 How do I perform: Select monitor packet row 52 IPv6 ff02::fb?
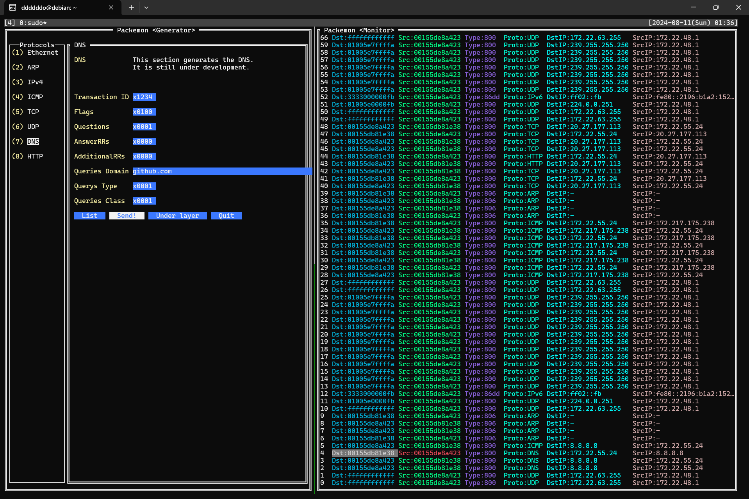(x=527, y=97)
